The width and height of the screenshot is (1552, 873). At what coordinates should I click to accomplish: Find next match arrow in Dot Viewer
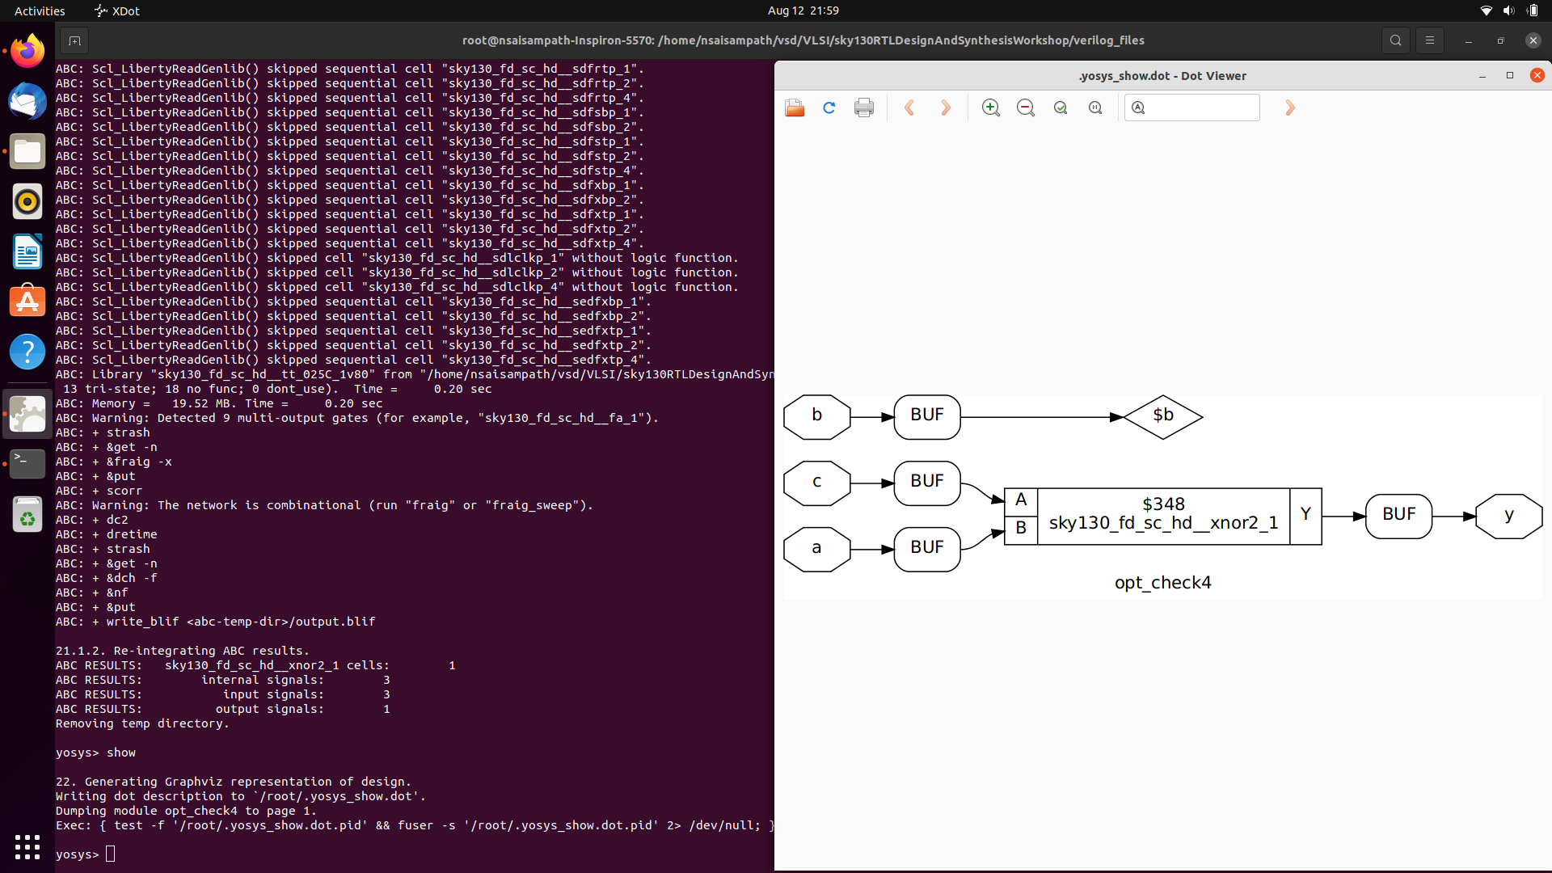point(1290,108)
